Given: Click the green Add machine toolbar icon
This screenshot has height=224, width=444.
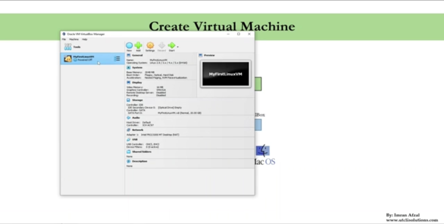Looking at the screenshot, I should (x=138, y=45).
